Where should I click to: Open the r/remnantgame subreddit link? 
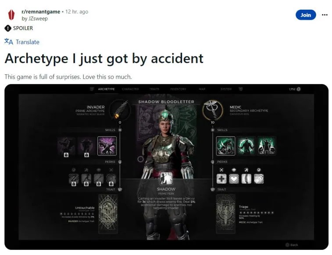pos(41,12)
